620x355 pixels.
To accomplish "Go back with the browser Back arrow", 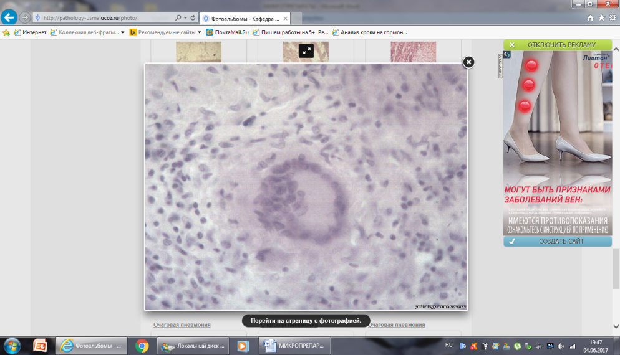I will tap(9, 17).
